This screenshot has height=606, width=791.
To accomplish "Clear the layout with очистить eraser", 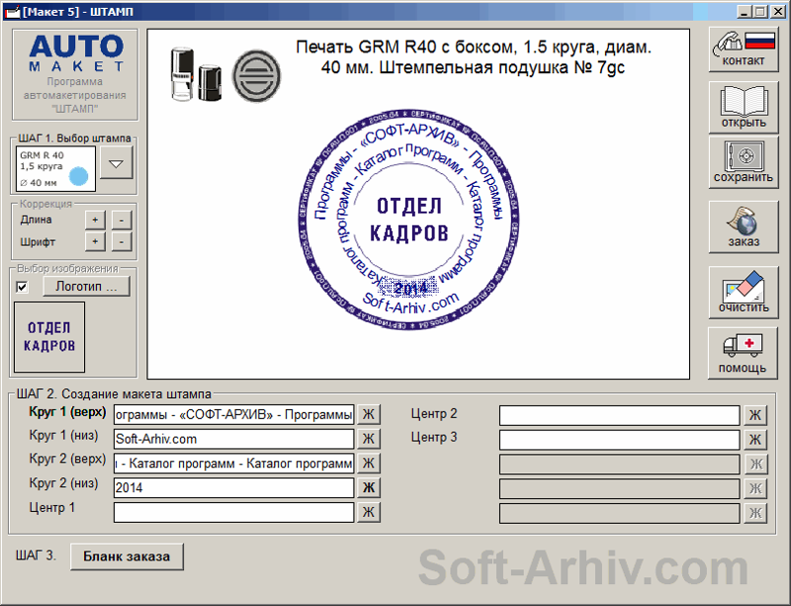I will pyautogui.click(x=744, y=293).
